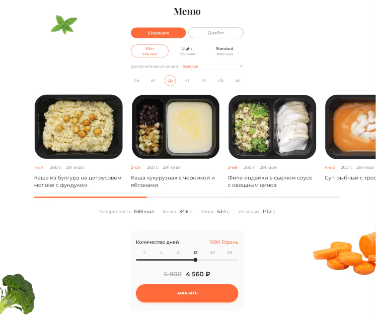Click the days slider handle at 12
The height and width of the screenshot is (316, 376).
[195, 260]
